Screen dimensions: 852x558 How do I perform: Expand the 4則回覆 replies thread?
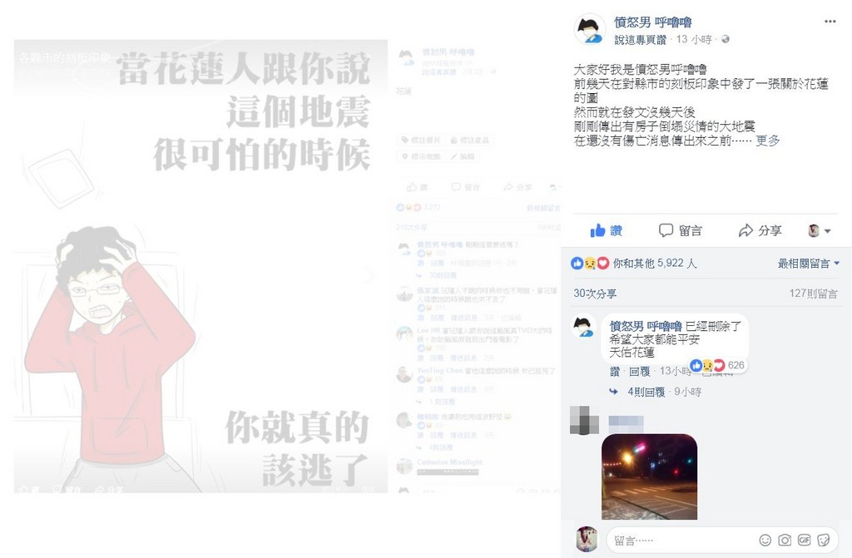point(646,392)
